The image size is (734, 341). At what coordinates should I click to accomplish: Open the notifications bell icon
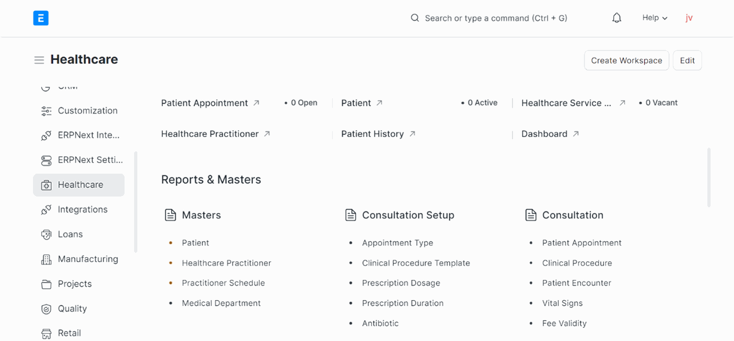(616, 18)
